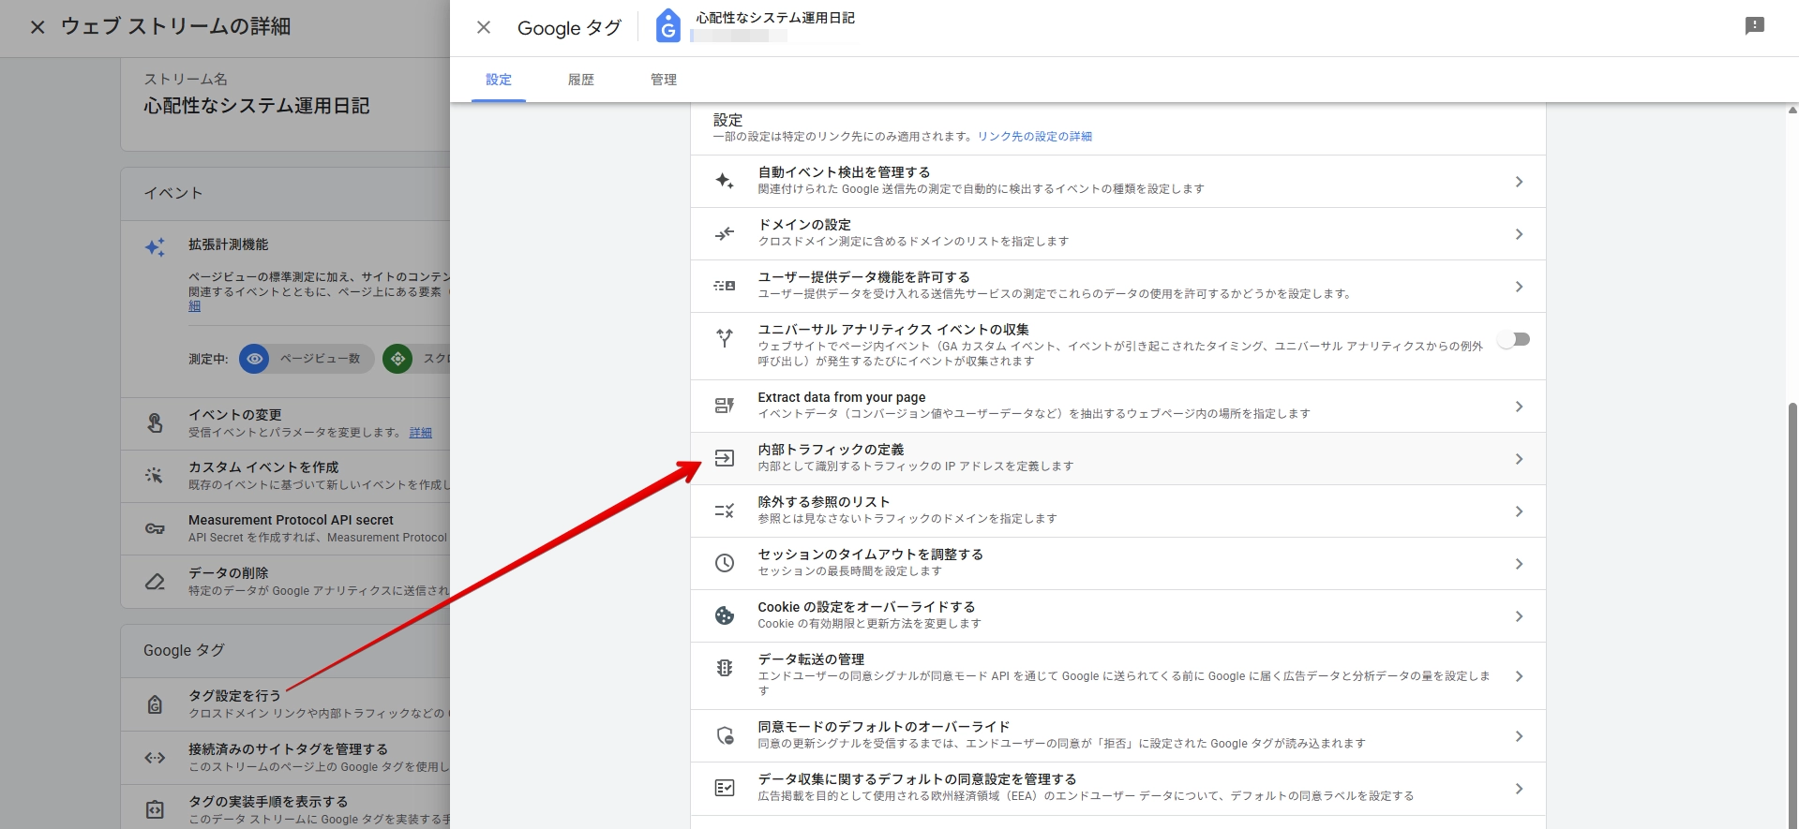This screenshot has width=1799, height=829.
Task: Click the タグの実装手順を表示する icon
Action: pos(155,809)
